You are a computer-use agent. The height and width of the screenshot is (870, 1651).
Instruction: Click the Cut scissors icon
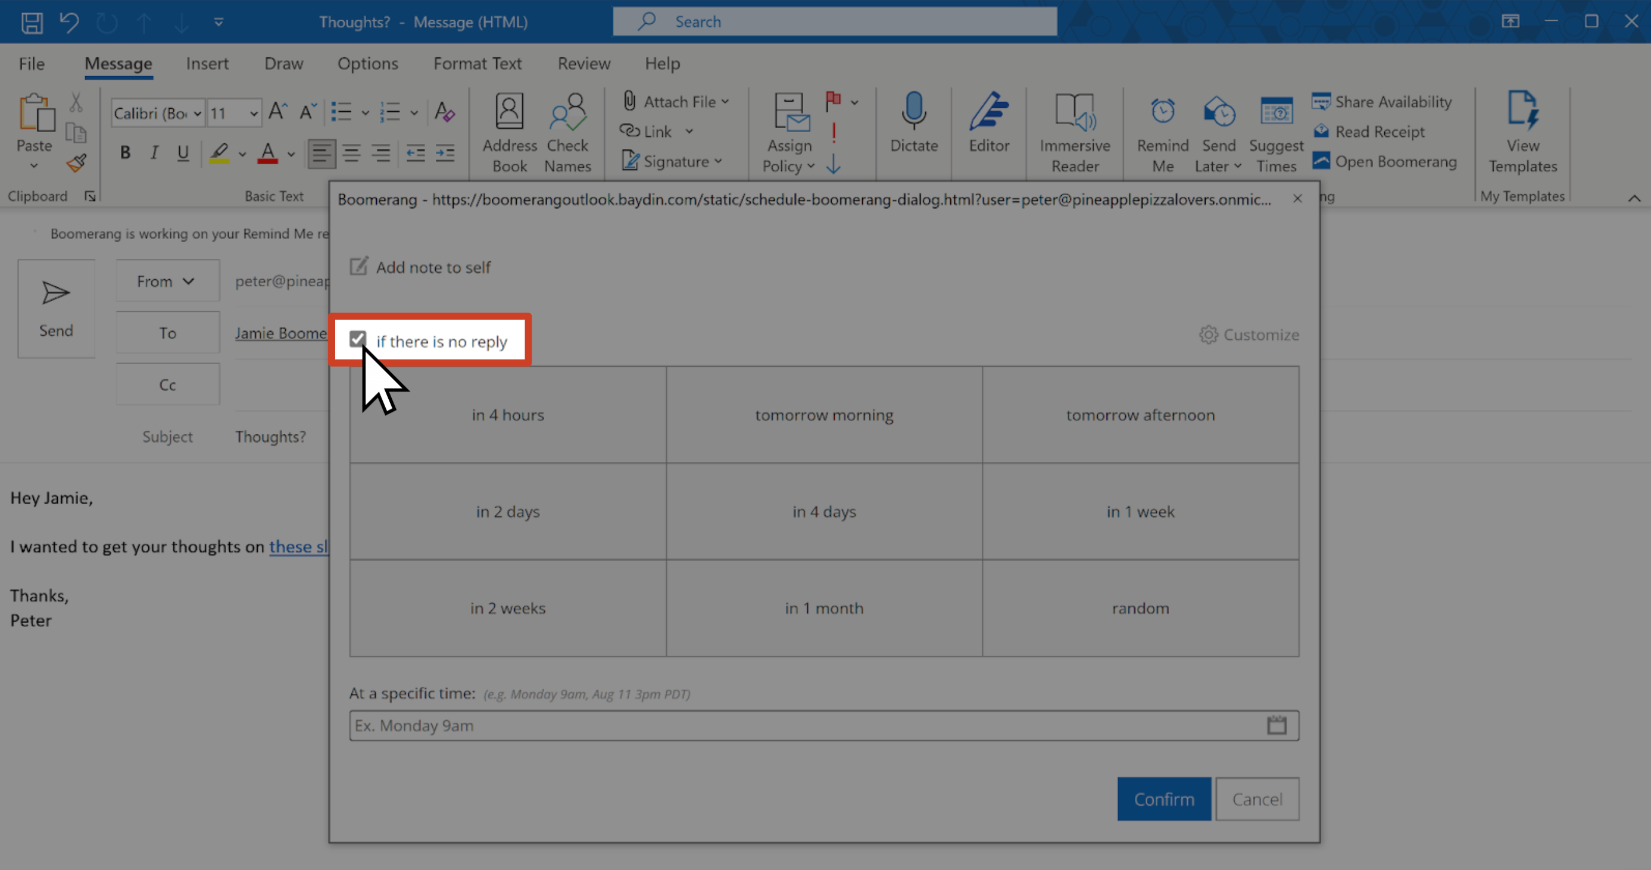pos(76,102)
